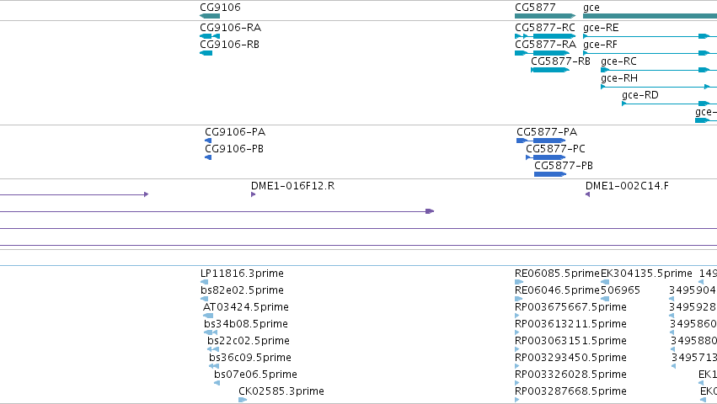The image size is (717, 404).
Task: Click EST label AT03424.5prime
Action: click(x=246, y=307)
